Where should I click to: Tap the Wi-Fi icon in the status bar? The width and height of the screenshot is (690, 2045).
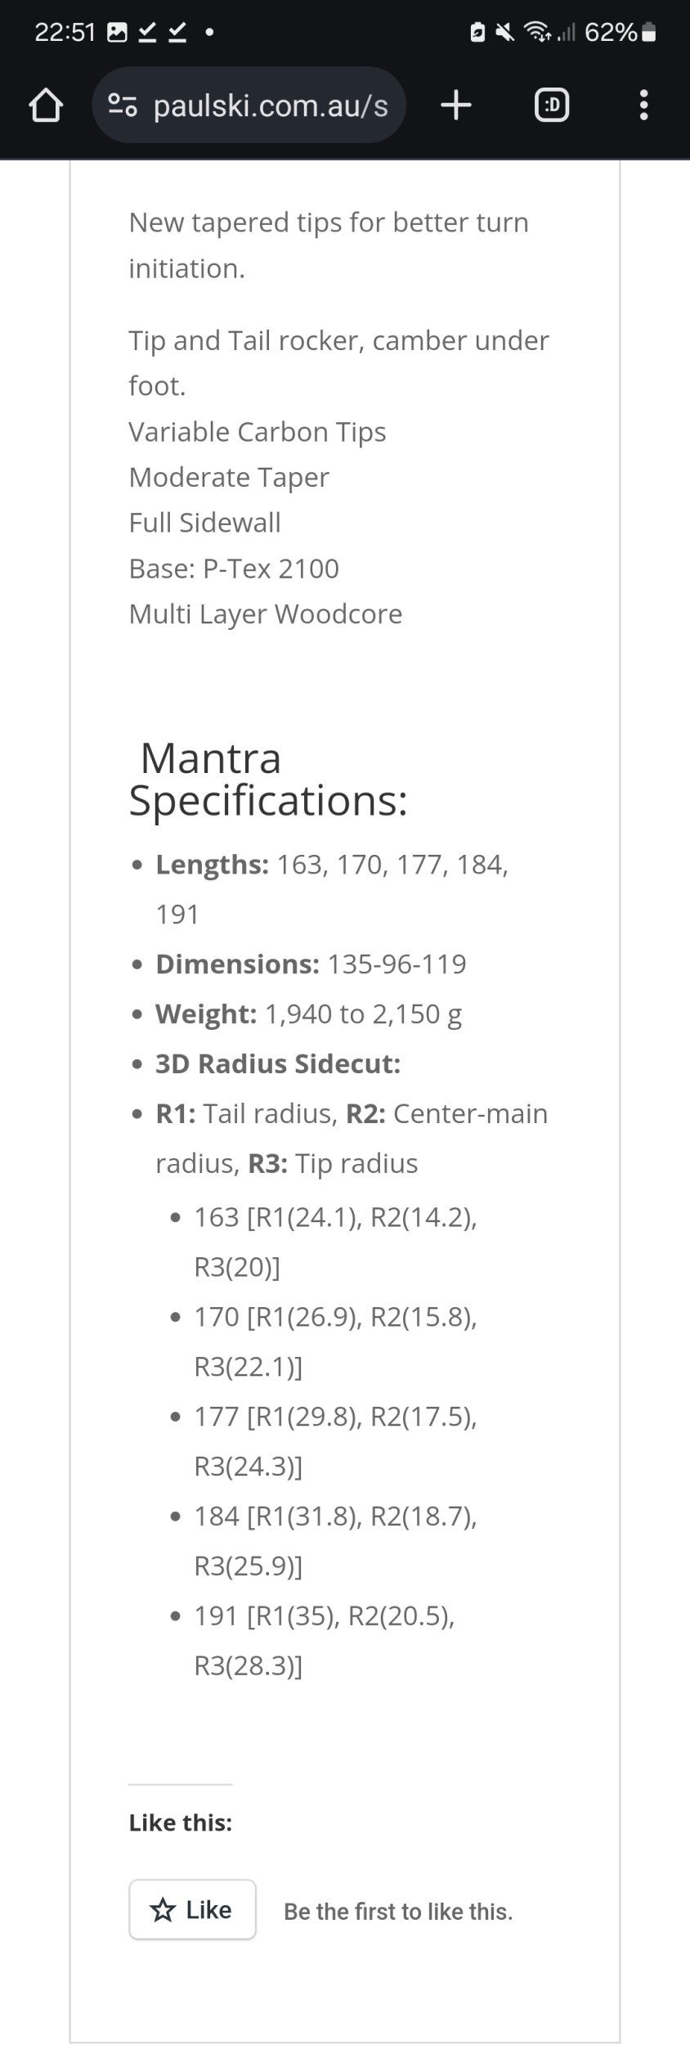point(538,33)
